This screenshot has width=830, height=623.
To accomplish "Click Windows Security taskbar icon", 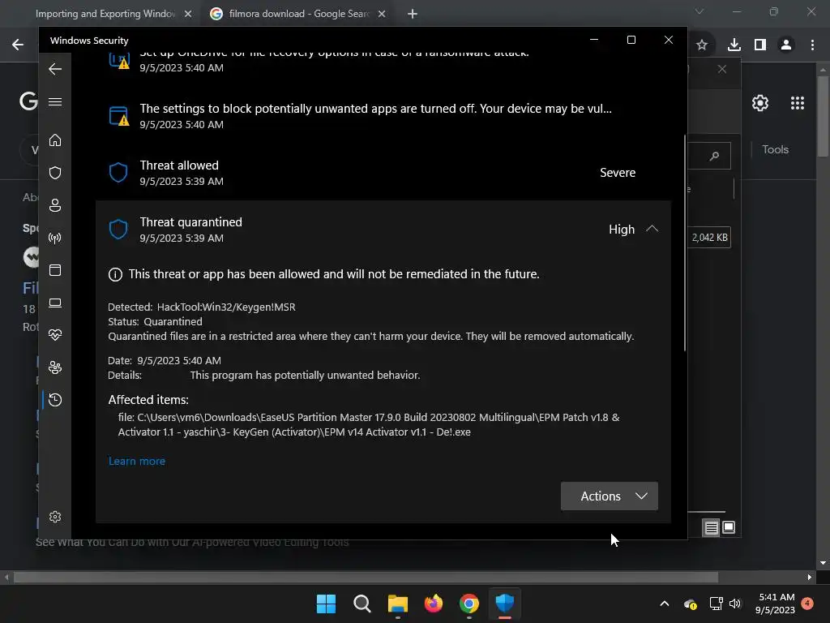I will (x=504, y=604).
